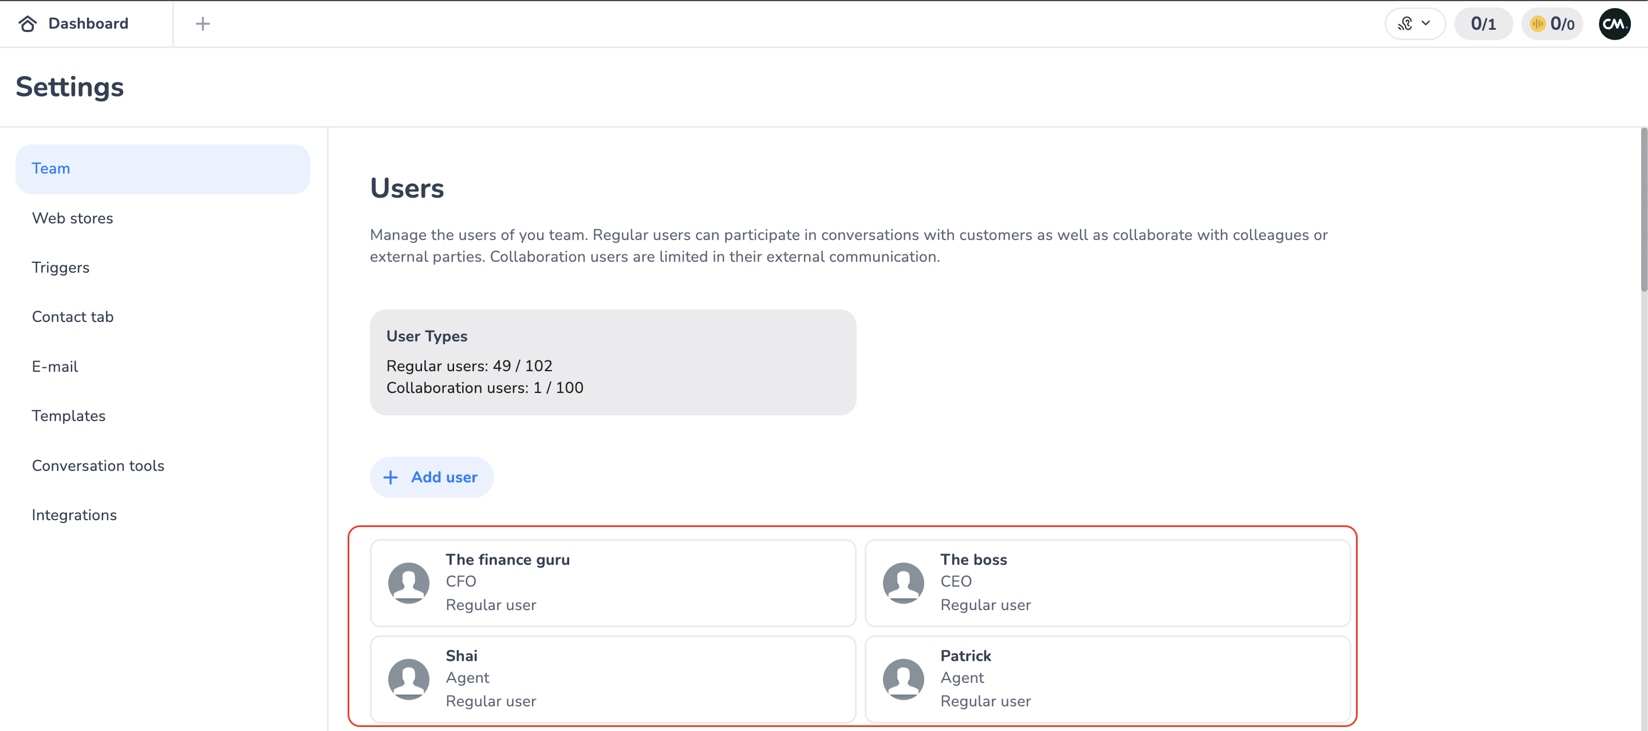Click Shai's user avatar icon
The width and height of the screenshot is (1648, 731).
coord(408,678)
